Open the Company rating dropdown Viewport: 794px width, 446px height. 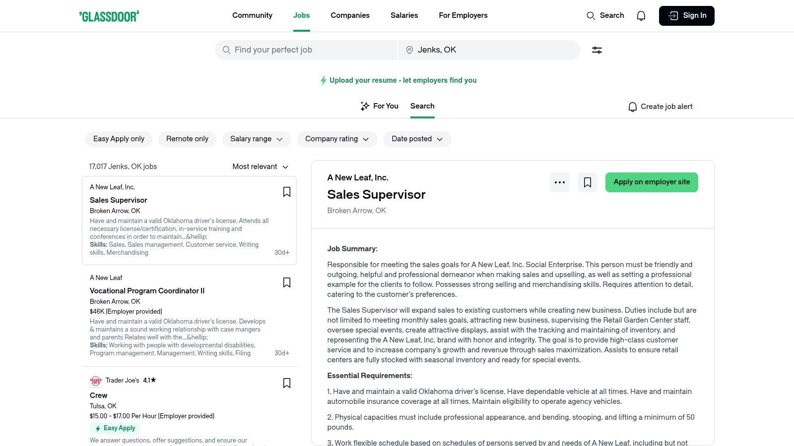click(337, 139)
